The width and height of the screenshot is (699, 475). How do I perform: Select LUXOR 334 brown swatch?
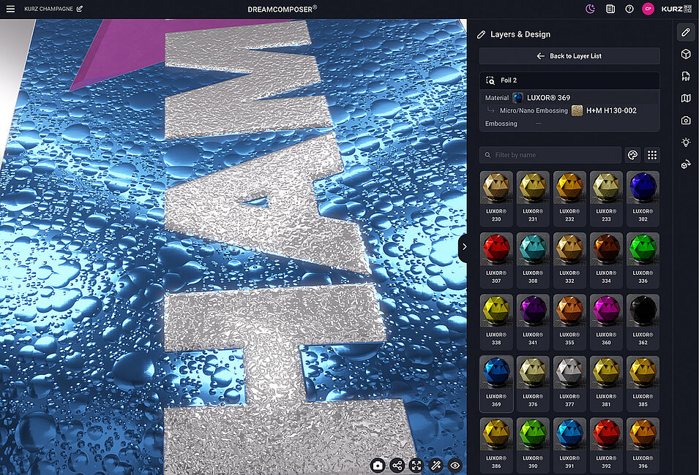click(x=606, y=260)
